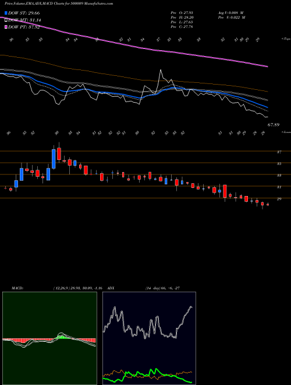The width and height of the screenshot is (291, 385).
Task: Click the 'Pre V: 0.022 M' volume text
Action: click(x=232, y=17)
